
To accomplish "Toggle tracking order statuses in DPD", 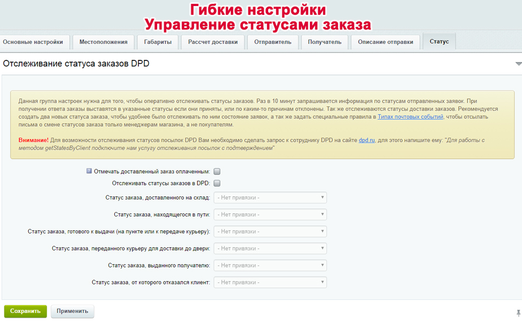I will pyautogui.click(x=217, y=183).
